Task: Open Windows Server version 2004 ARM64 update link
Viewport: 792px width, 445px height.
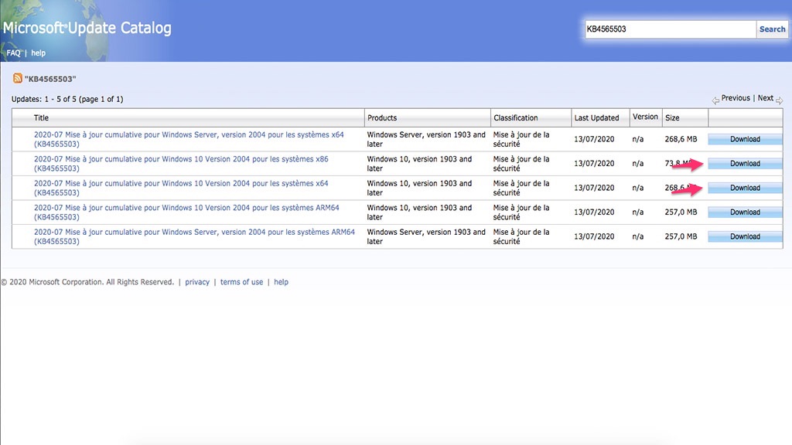Action: point(194,236)
